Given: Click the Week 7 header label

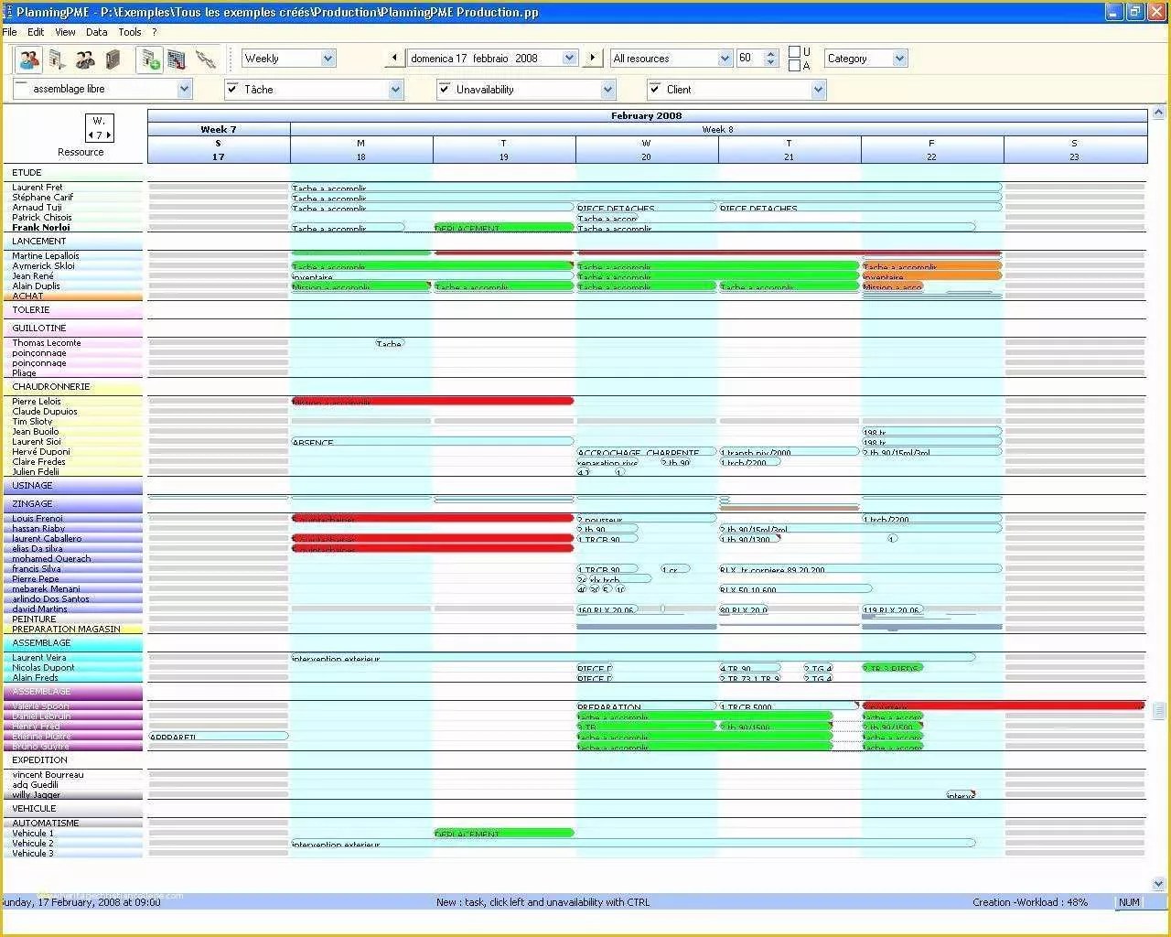Looking at the screenshot, I should pos(218,129).
